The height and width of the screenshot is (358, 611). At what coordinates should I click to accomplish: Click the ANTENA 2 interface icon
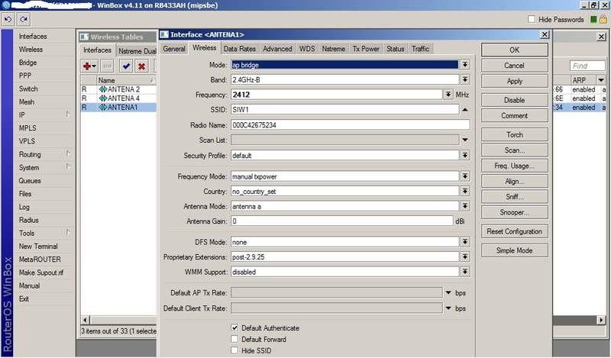(103, 89)
